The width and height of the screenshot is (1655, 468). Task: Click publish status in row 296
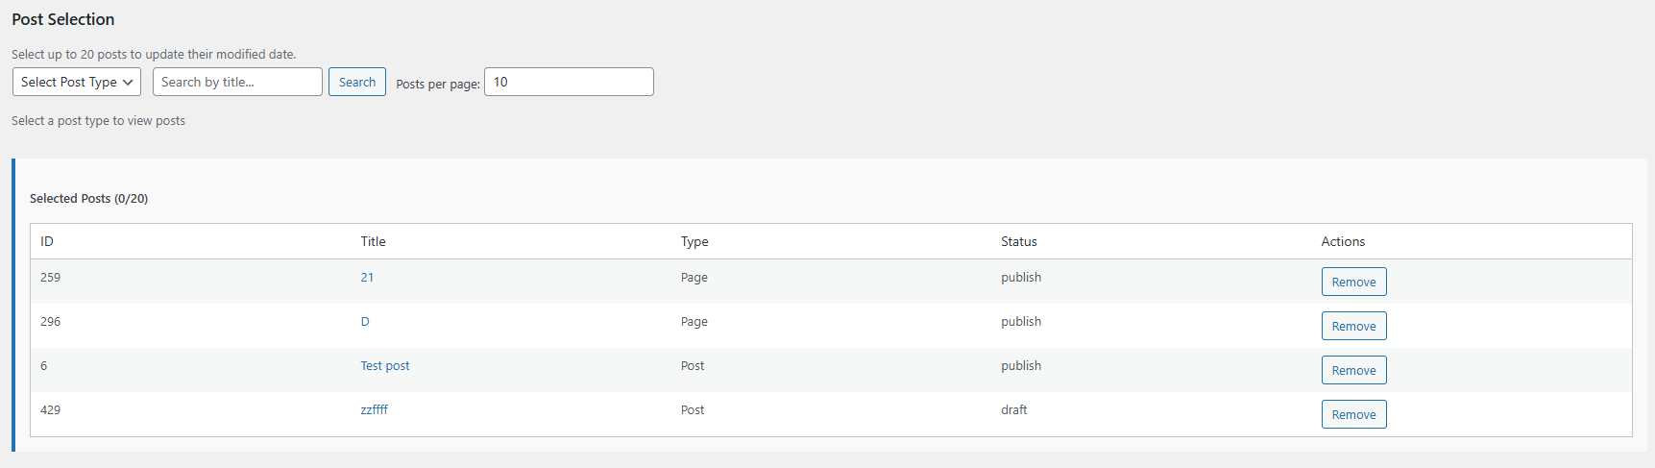pos(1021,321)
